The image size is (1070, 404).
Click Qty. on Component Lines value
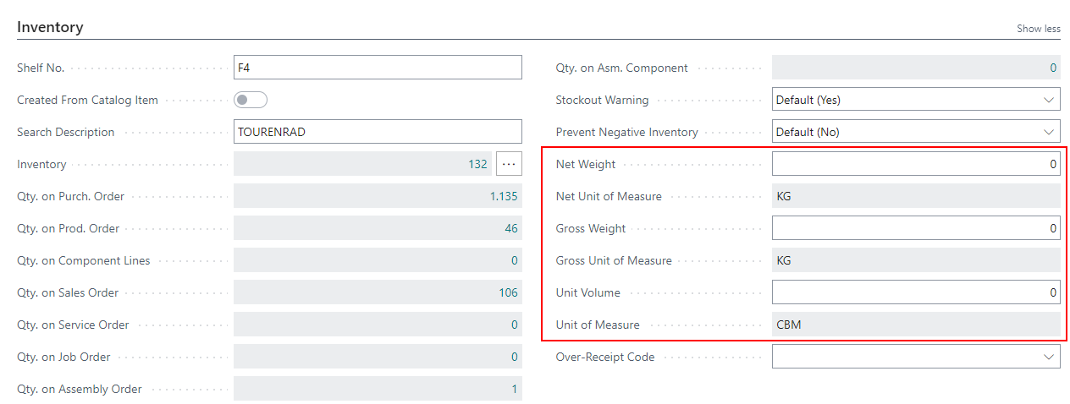coord(514,260)
